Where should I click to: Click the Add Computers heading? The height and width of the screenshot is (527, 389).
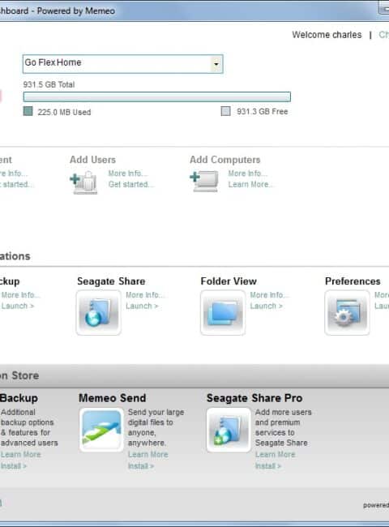[225, 160]
